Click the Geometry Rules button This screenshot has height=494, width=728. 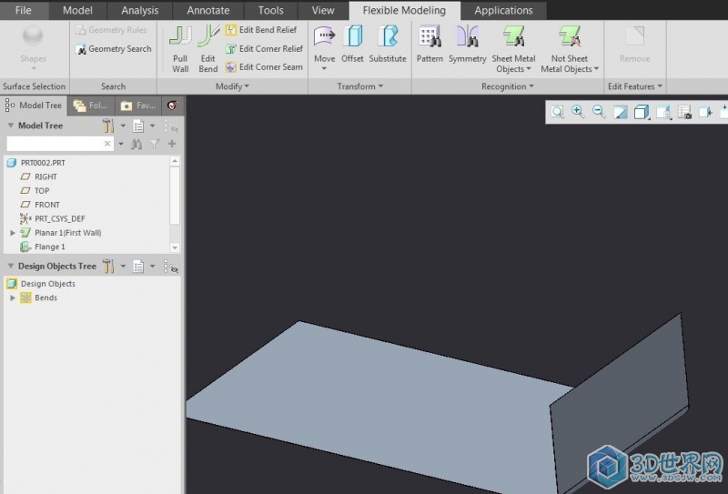point(111,30)
